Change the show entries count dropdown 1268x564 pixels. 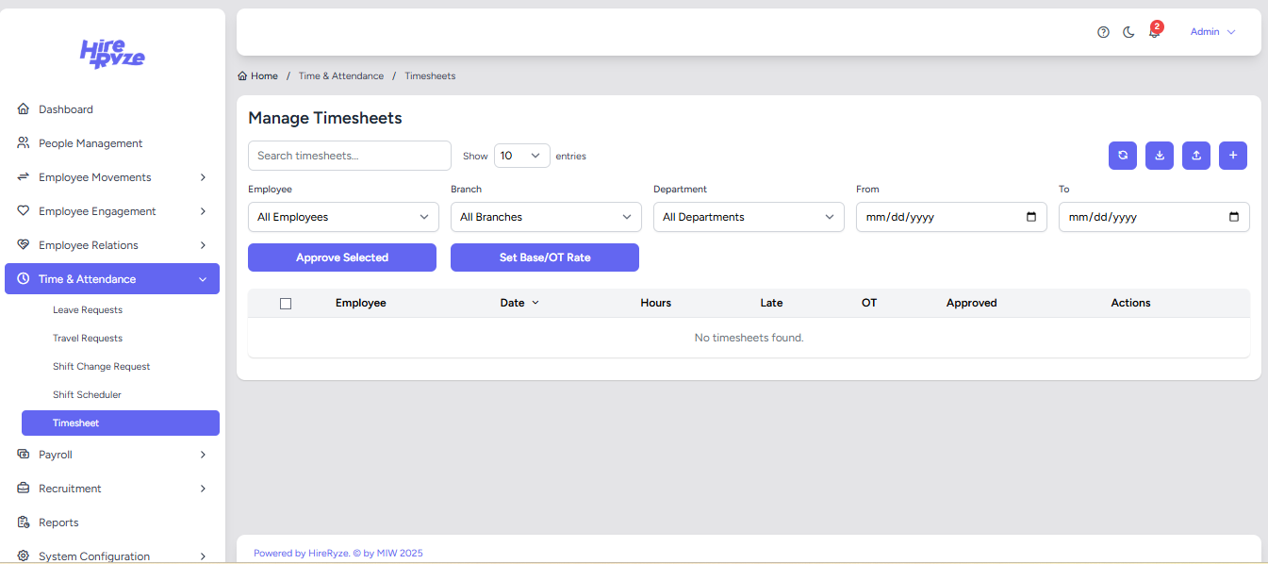click(x=521, y=156)
